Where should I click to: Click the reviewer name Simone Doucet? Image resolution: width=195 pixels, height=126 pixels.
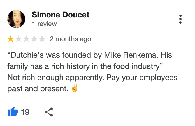(x=61, y=15)
